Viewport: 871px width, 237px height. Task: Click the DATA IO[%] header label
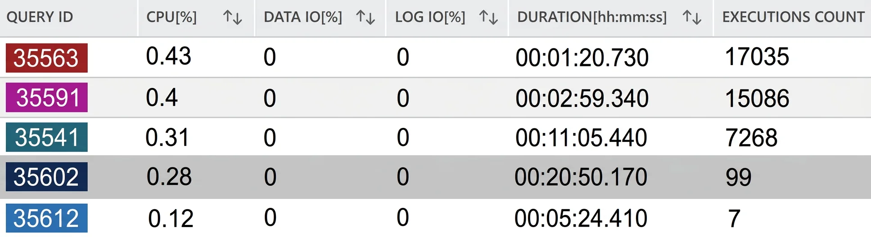pyautogui.click(x=303, y=17)
